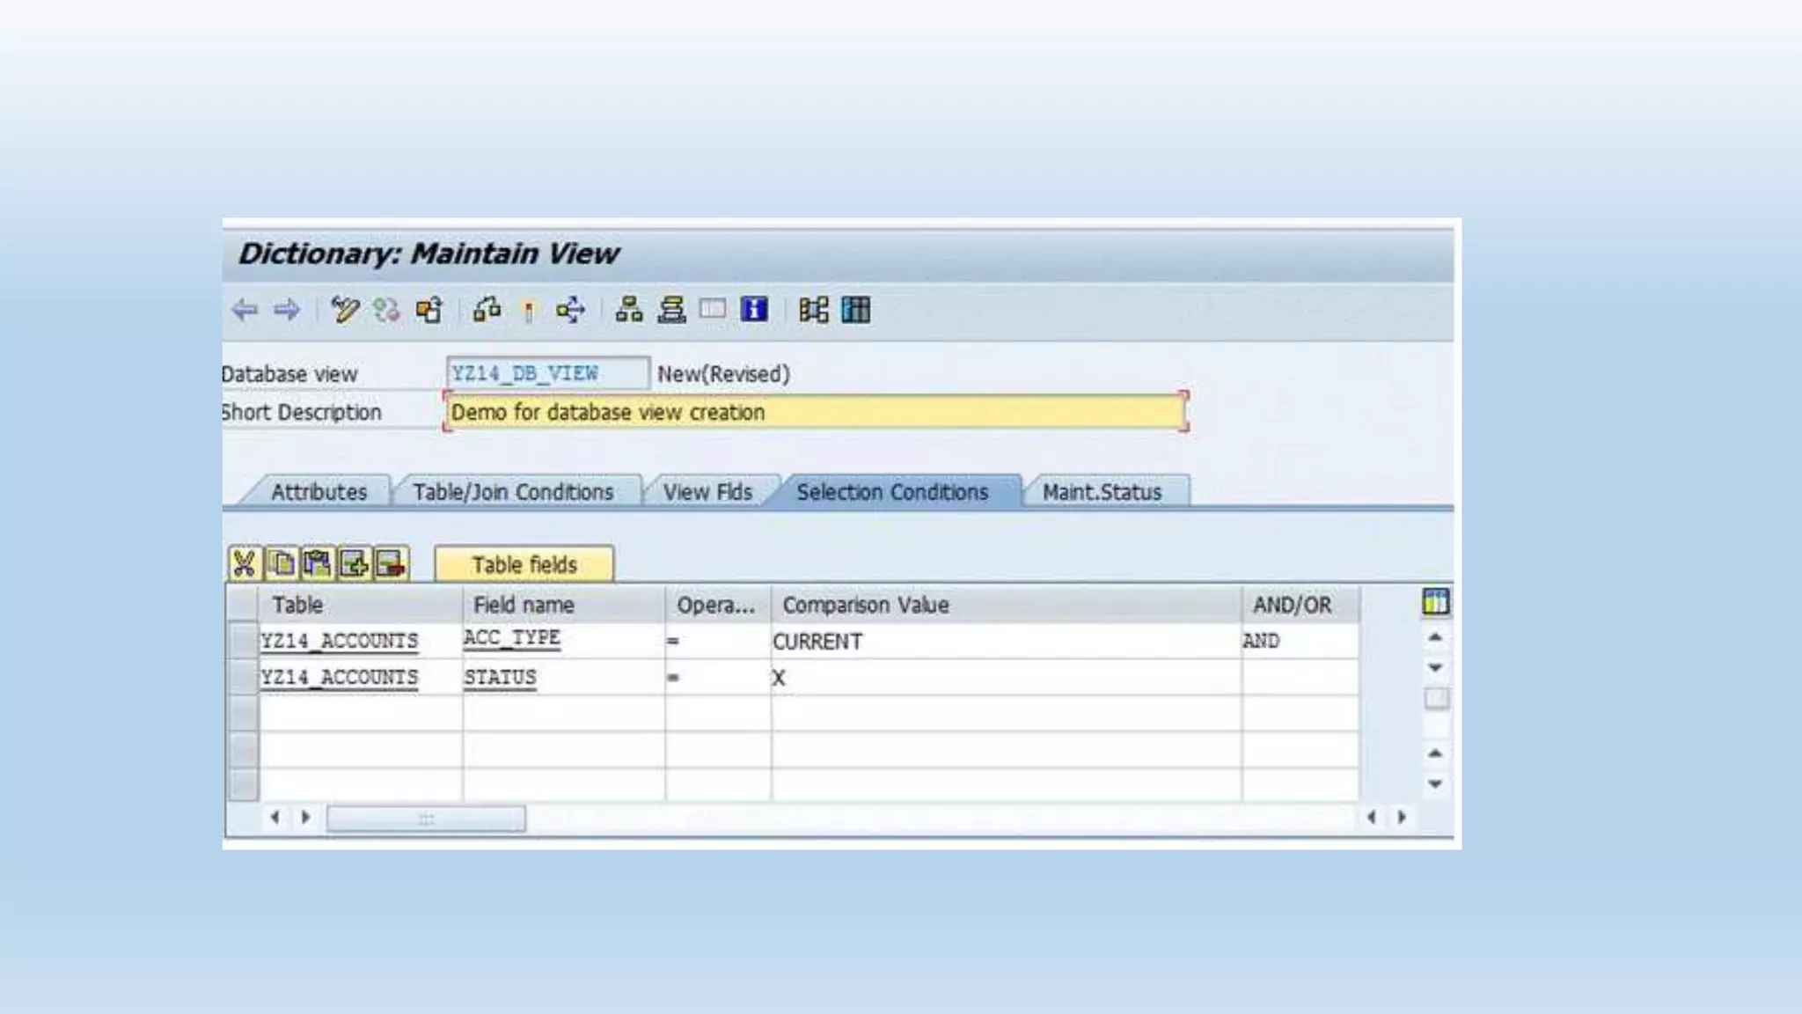Click the Cut scissors icon
Viewport: 1802px width, 1014px height.
[x=245, y=563]
